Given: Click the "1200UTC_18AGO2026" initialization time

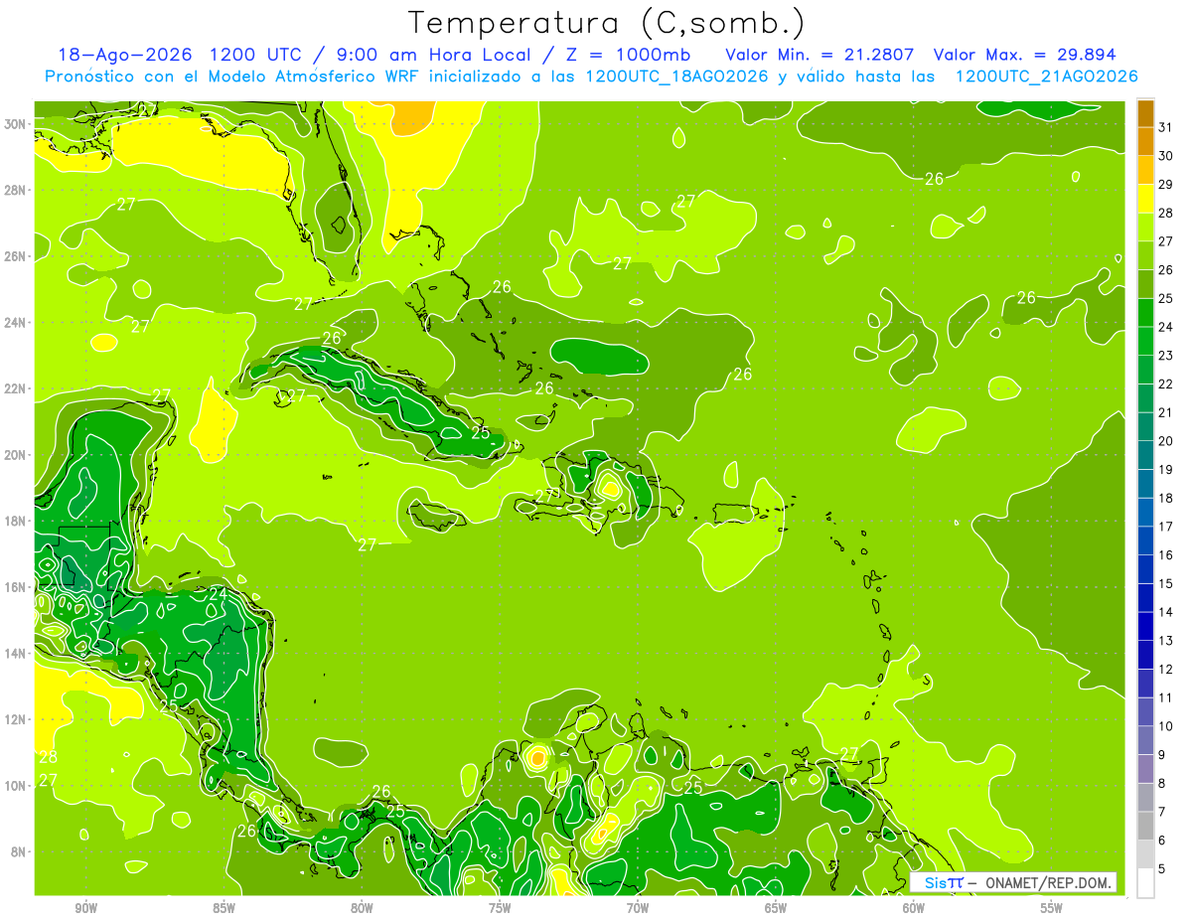Looking at the screenshot, I should (676, 77).
